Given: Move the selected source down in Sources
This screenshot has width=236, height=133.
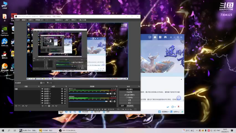Looking at the screenshot, I should (56, 106).
